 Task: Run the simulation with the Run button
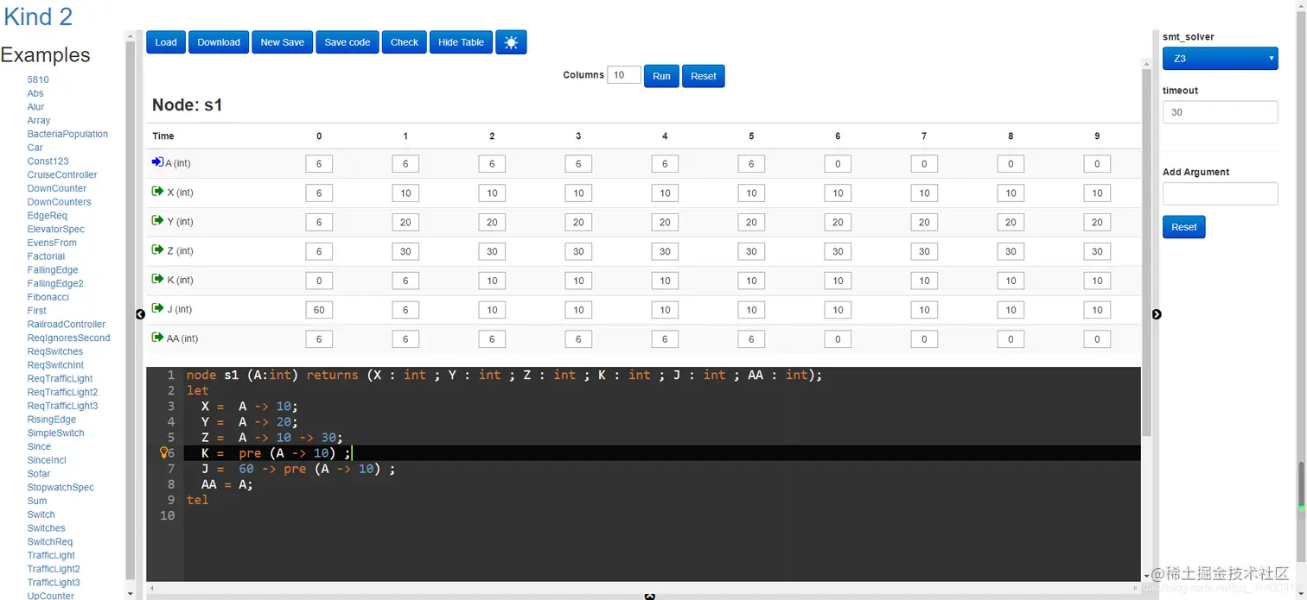click(661, 76)
